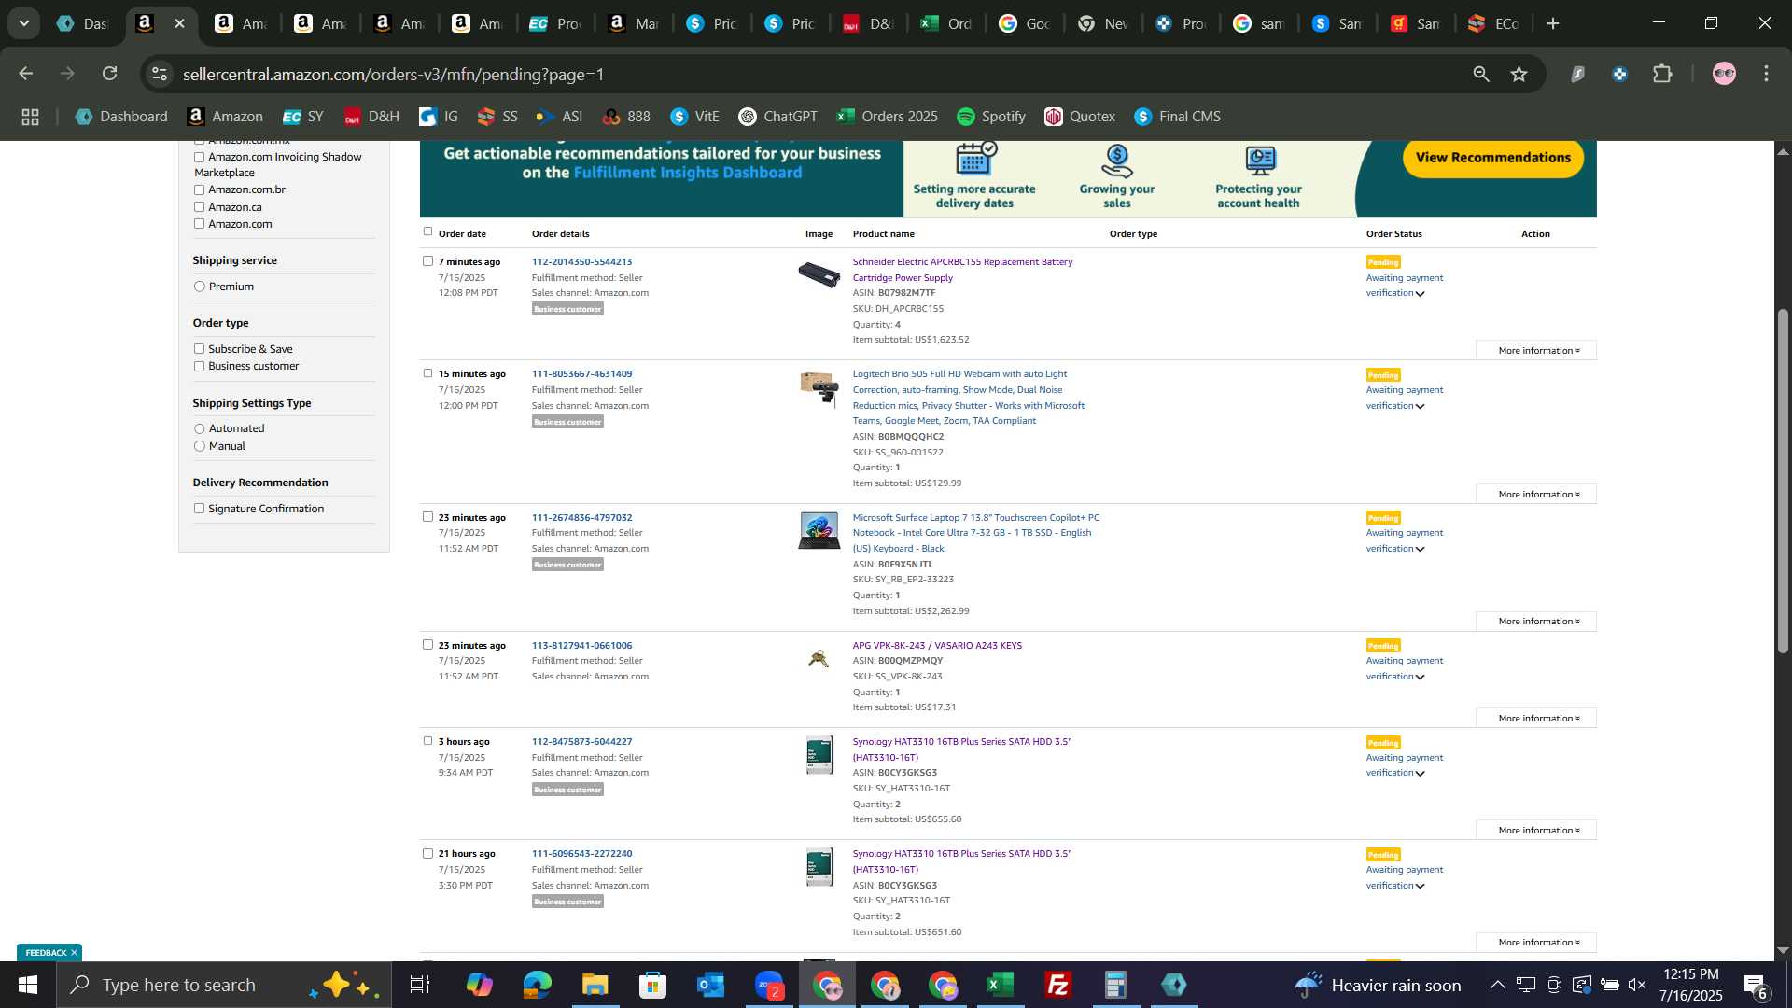Open FileZilla from the taskbar
This screenshot has width=1792, height=1008.
(x=1057, y=985)
